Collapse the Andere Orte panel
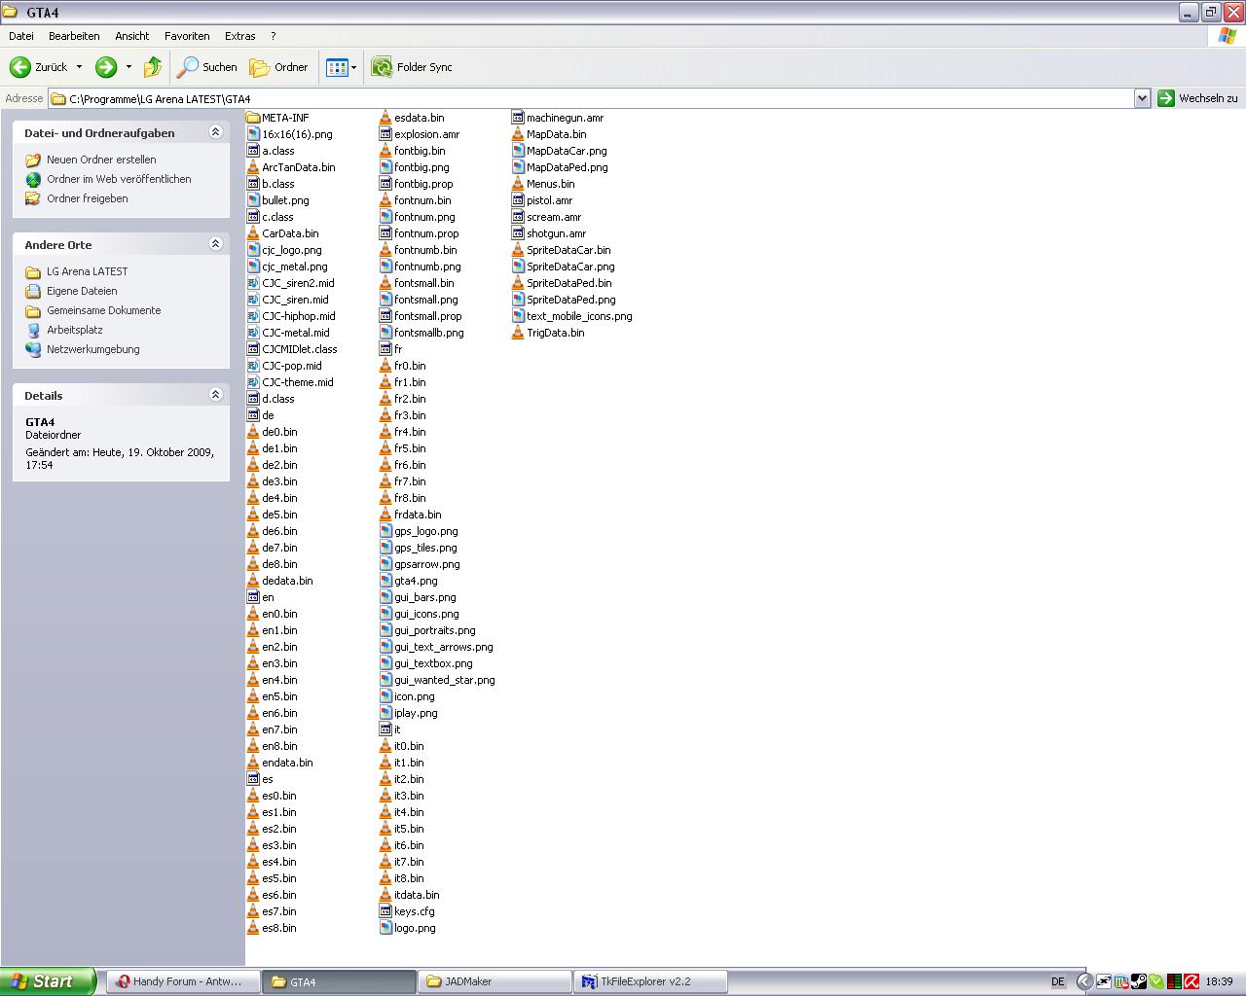This screenshot has height=996, width=1246. click(x=215, y=244)
